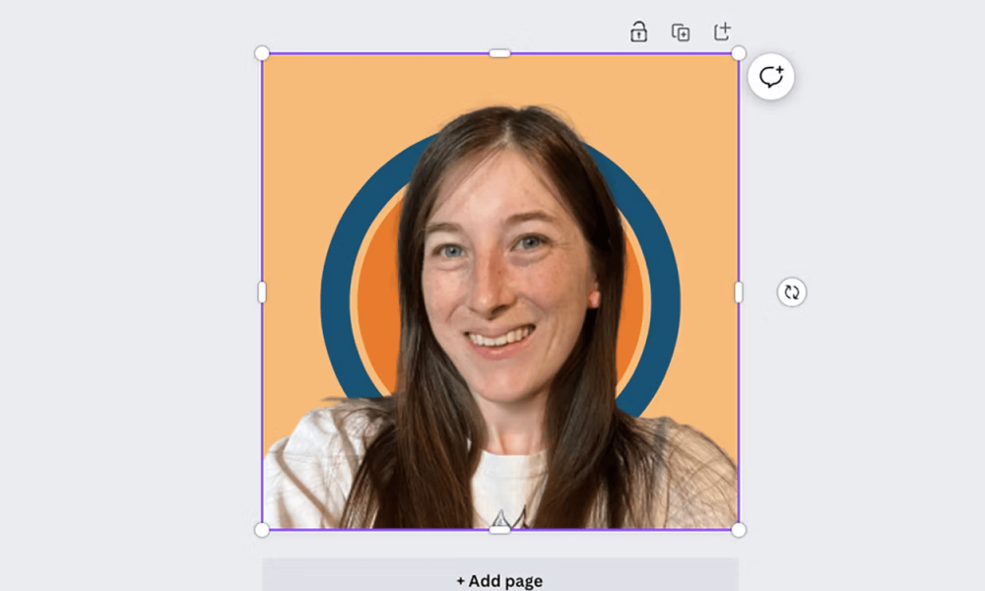Click the add new page icon

click(722, 32)
